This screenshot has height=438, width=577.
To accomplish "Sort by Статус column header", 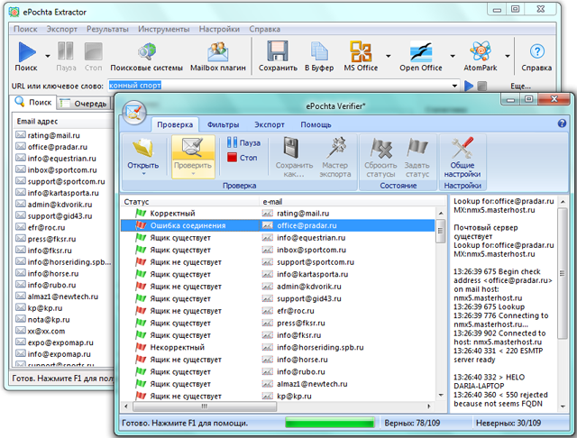I will [190, 202].
